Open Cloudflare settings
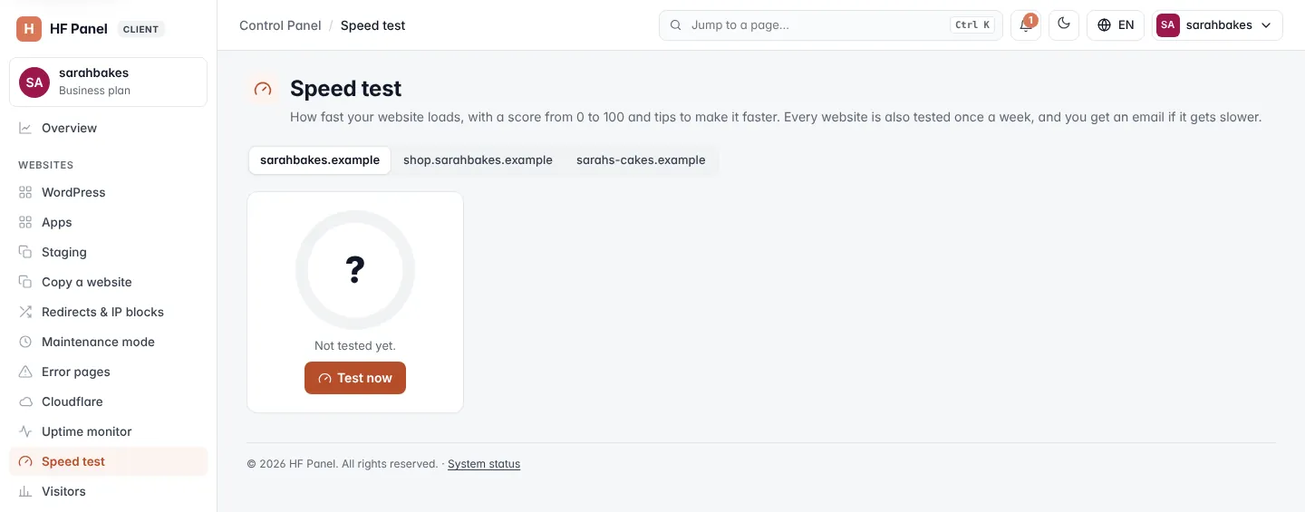1305x512 pixels. (109, 401)
